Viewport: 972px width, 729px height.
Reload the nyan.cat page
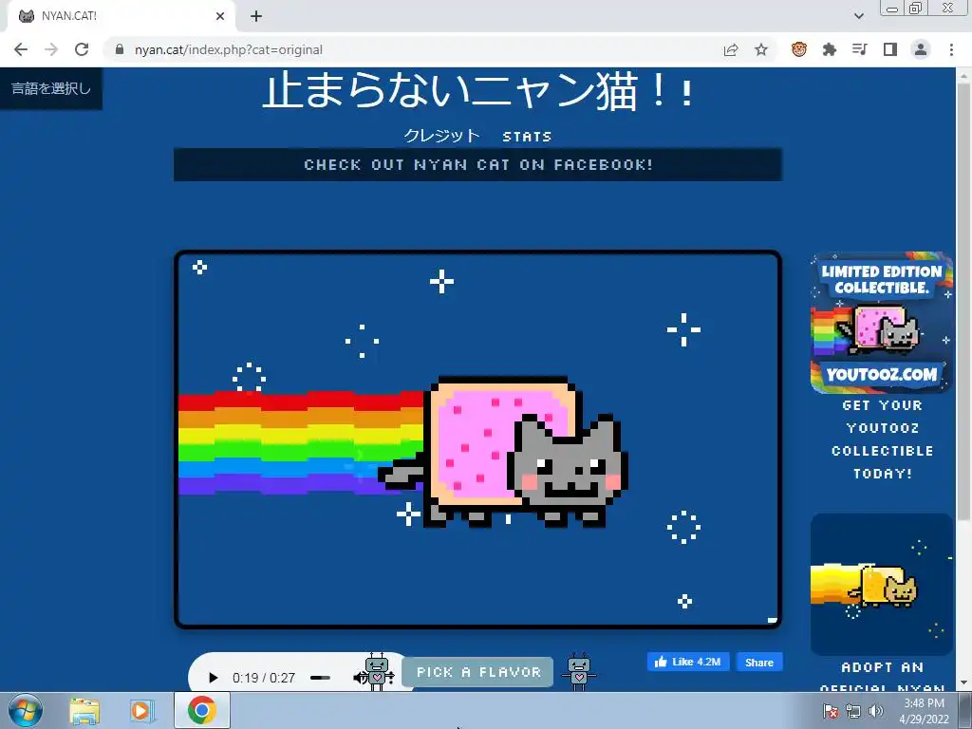82,49
